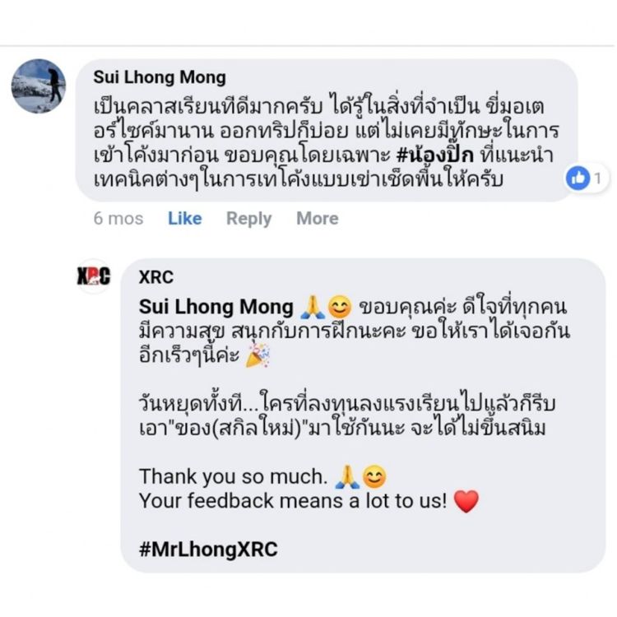Screen dimensions: 617x617
Task: Like Sui Lhong Mong's comment
Action: [x=184, y=218]
